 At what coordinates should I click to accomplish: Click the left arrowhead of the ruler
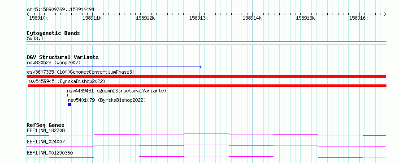coord(28,14)
